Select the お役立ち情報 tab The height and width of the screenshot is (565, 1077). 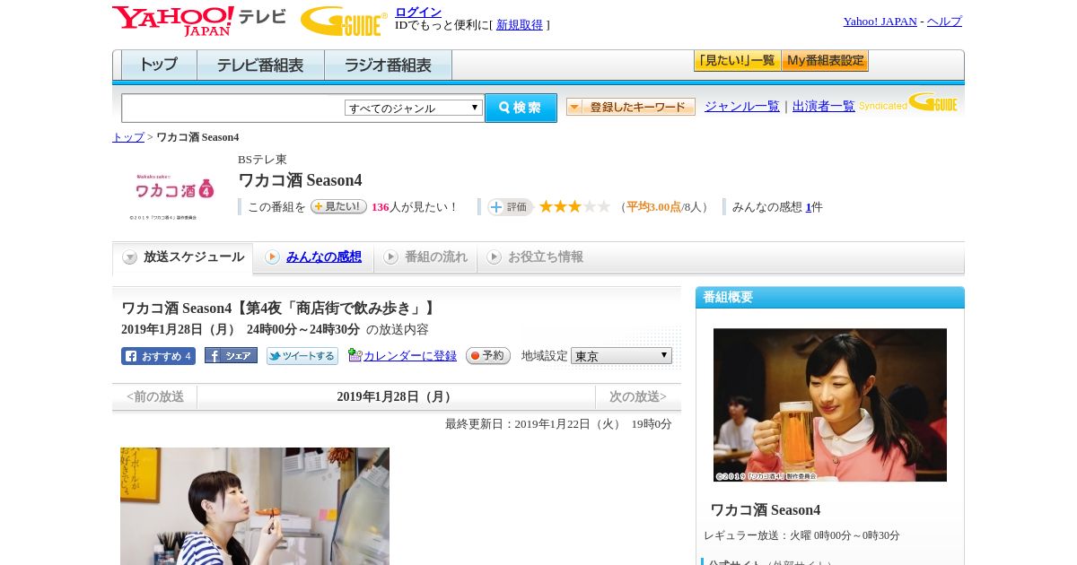point(535,257)
